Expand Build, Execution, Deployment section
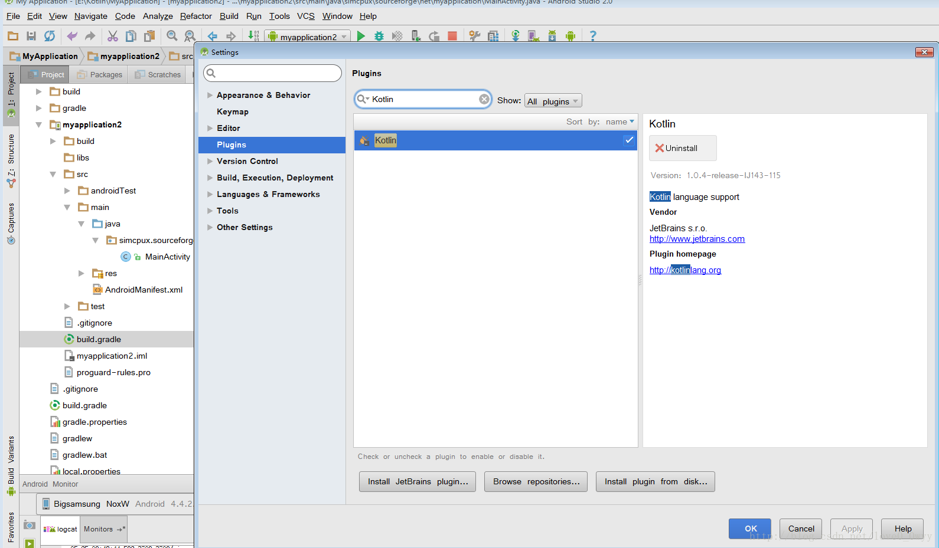The width and height of the screenshot is (939, 548). pos(210,178)
